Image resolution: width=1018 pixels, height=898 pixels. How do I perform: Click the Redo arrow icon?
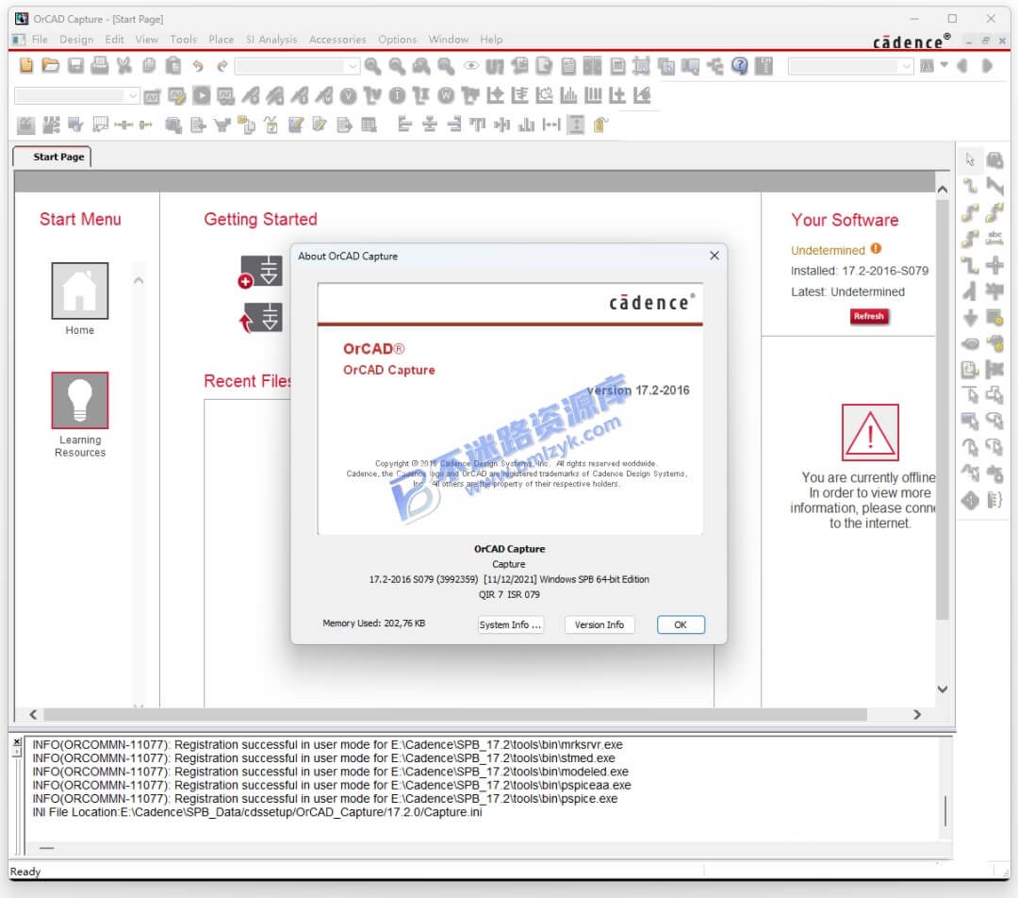222,66
